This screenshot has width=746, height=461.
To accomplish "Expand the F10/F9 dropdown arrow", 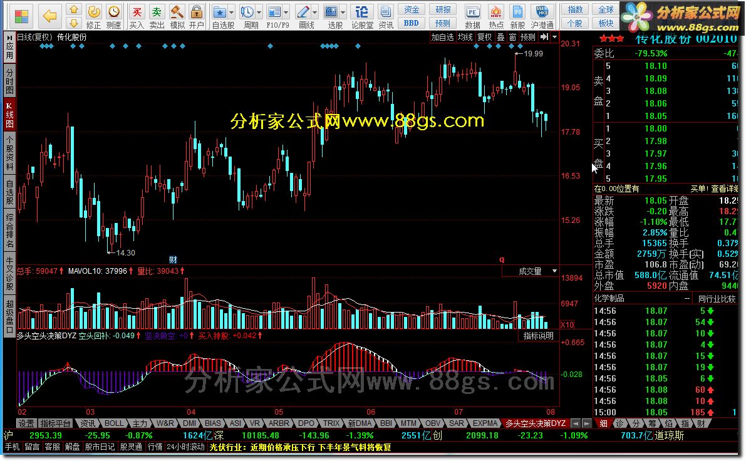I will pos(286,13).
